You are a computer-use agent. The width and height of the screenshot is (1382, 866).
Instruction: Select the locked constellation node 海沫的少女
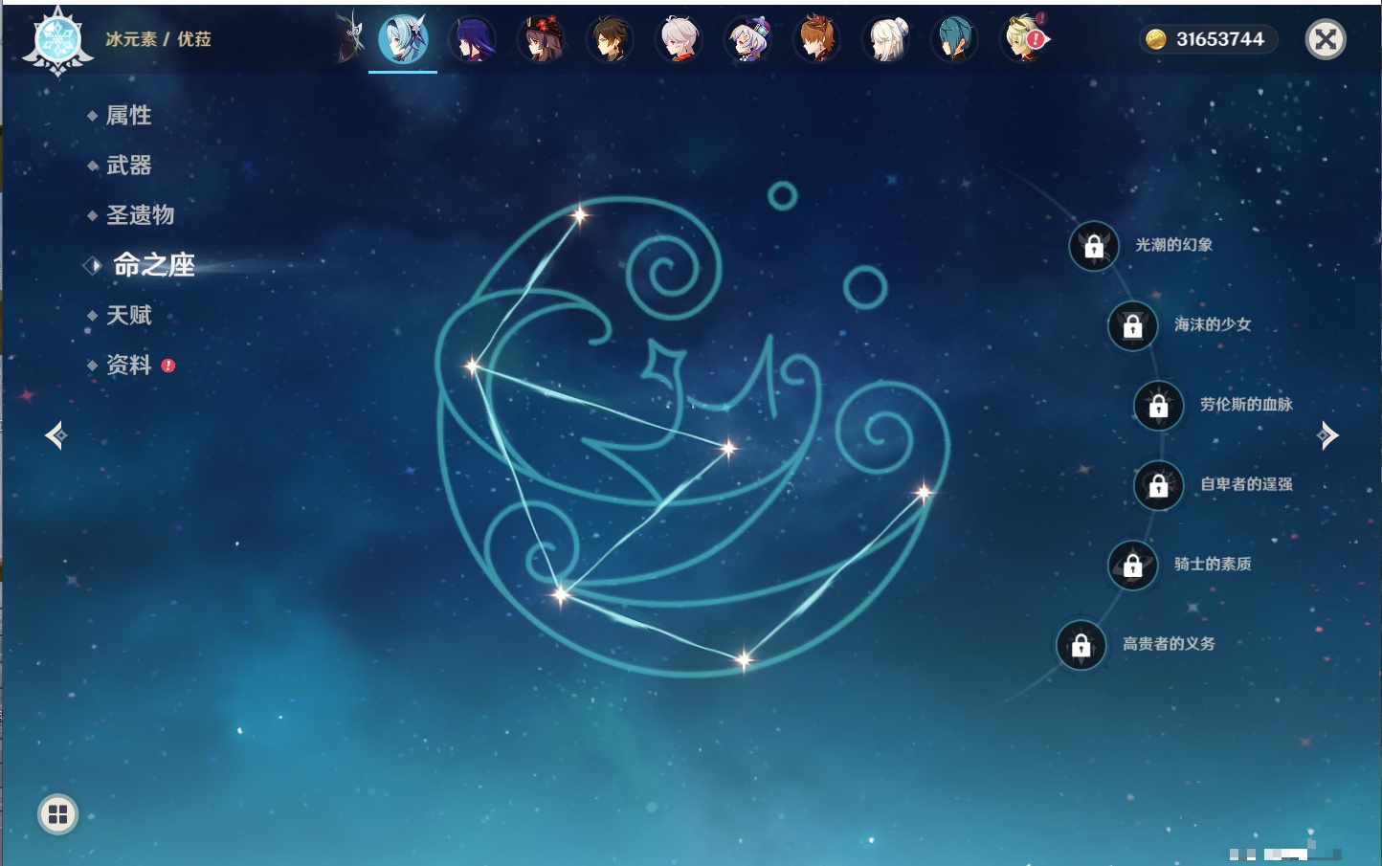pos(1133,326)
